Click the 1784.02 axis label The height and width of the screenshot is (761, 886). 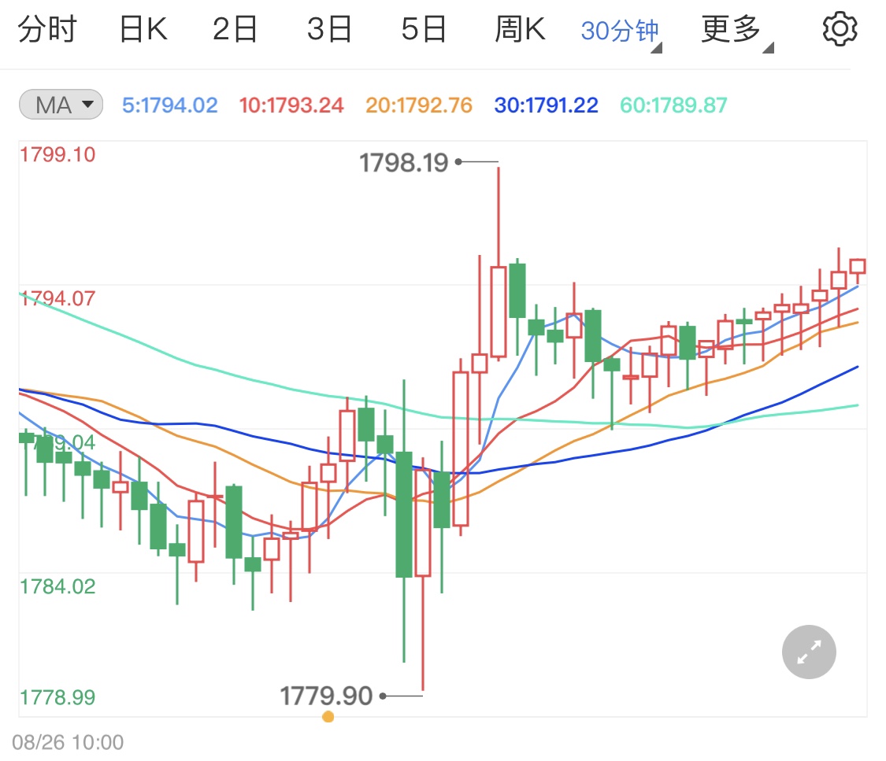[x=57, y=586]
